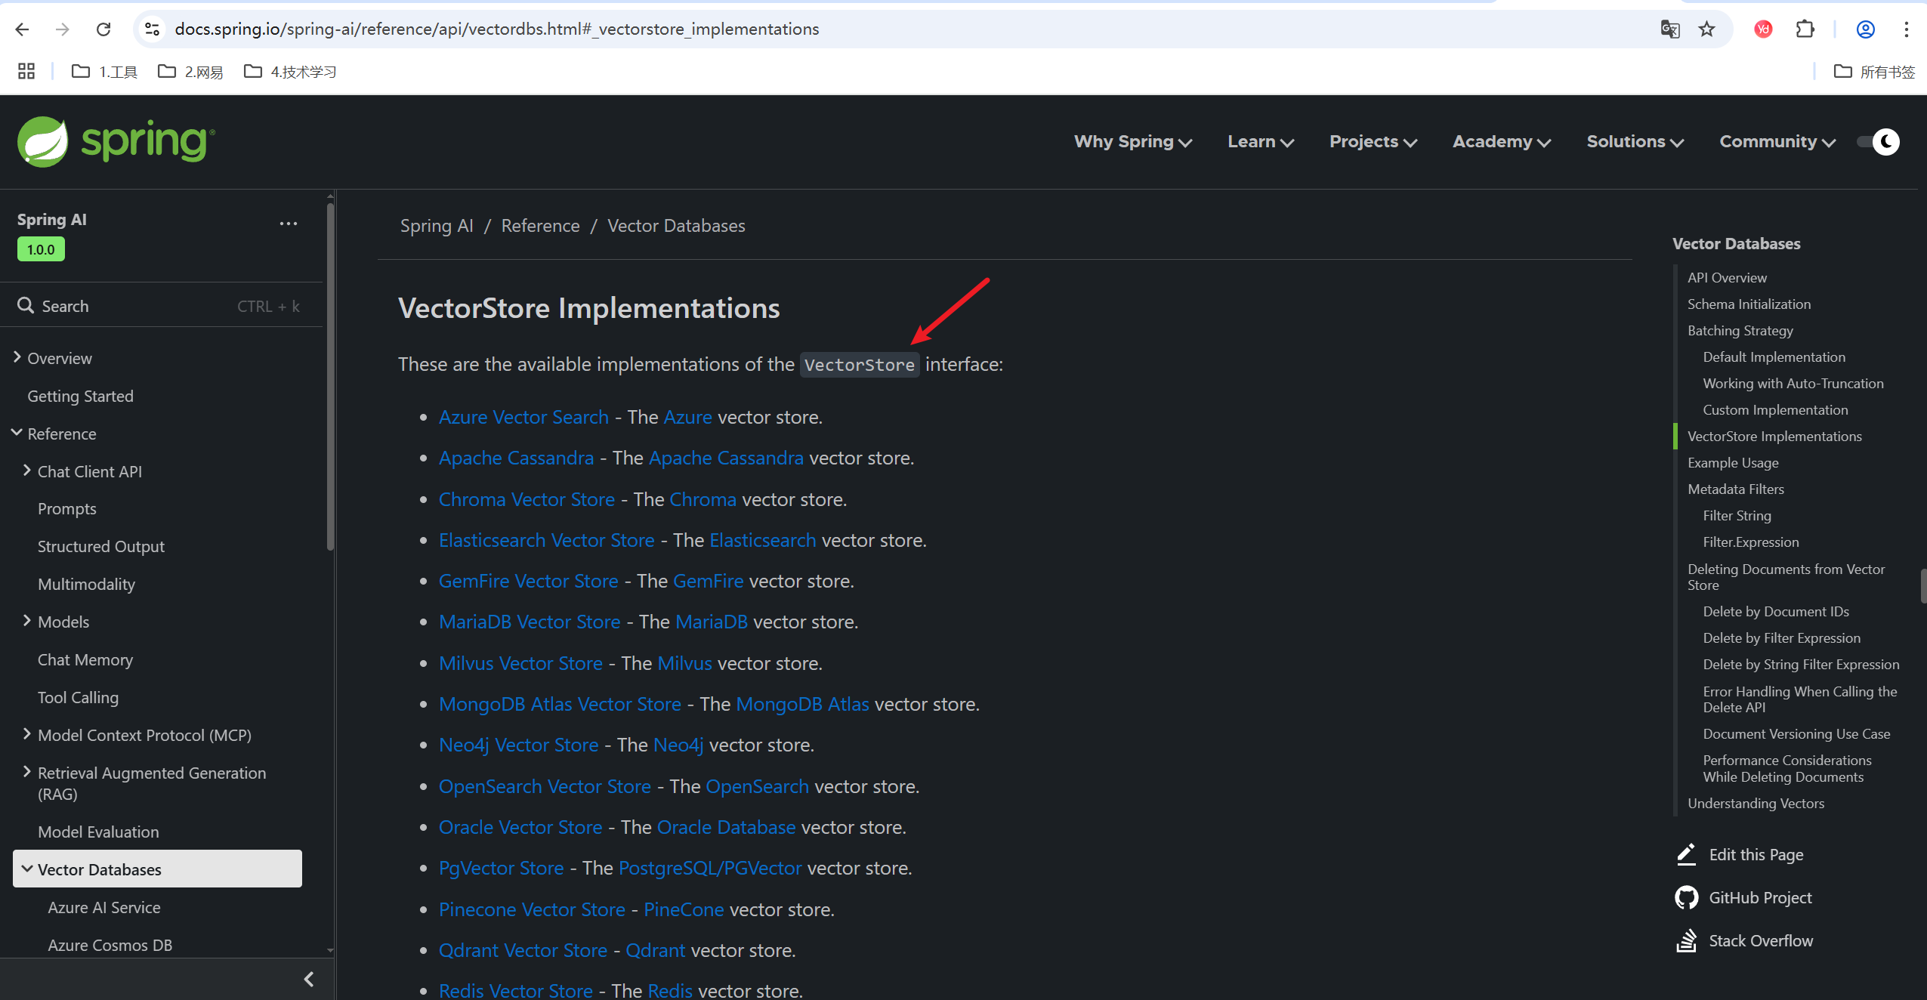Open the Milvus Vector Store link
1927x1000 pixels.
520,663
